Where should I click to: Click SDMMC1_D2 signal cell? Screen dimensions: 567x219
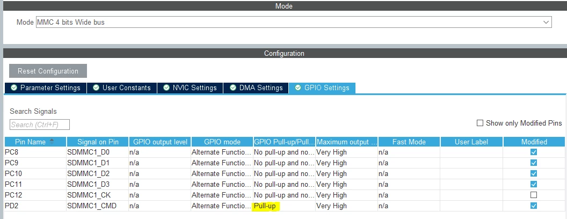(98, 173)
